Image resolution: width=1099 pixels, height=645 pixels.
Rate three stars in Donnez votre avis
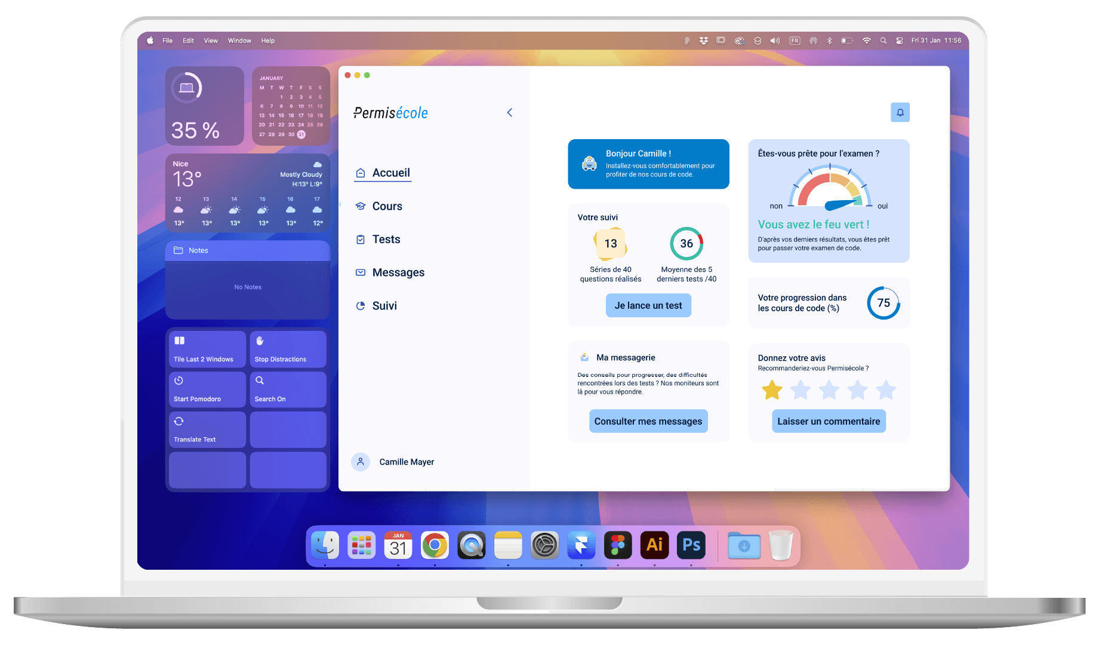point(829,390)
